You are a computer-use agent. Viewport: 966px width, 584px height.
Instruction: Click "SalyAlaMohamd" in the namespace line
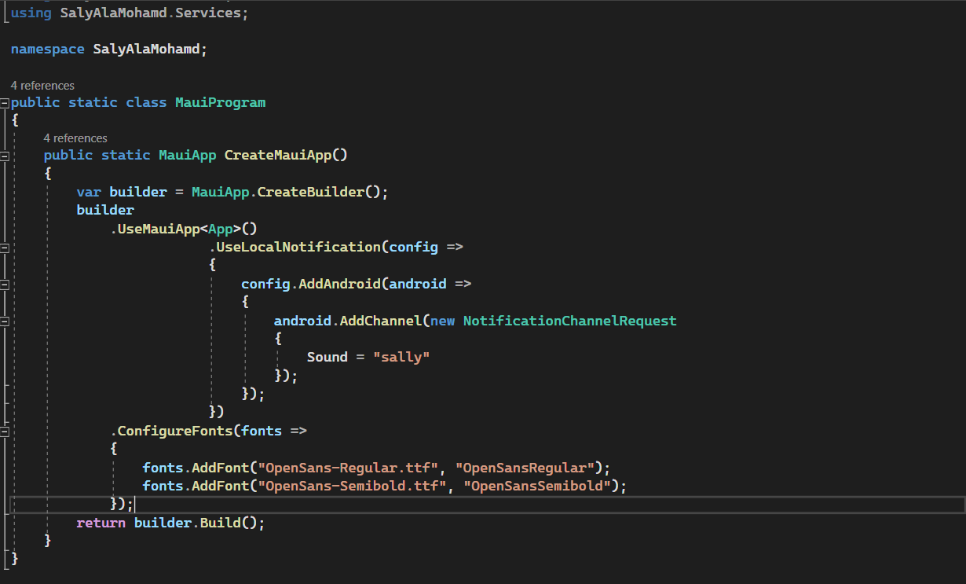coord(146,49)
